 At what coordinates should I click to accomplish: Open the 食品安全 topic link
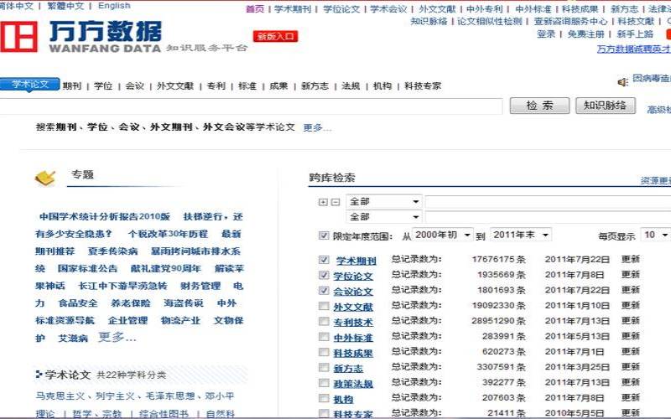78,303
